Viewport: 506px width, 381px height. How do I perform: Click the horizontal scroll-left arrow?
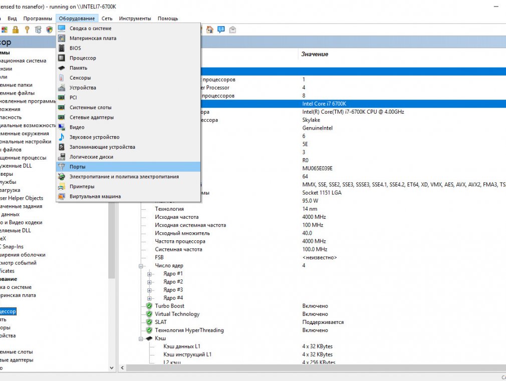[x=122, y=368]
